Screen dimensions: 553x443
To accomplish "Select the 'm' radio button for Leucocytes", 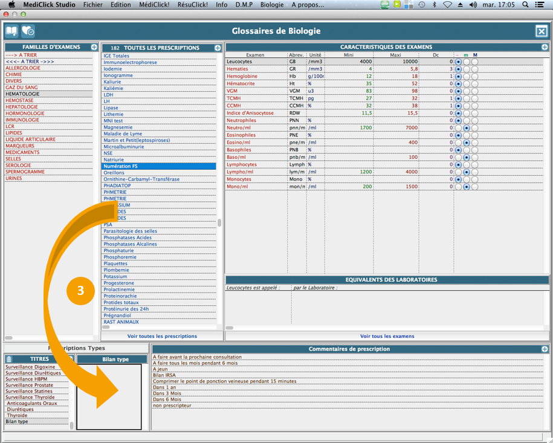I will 467,62.
